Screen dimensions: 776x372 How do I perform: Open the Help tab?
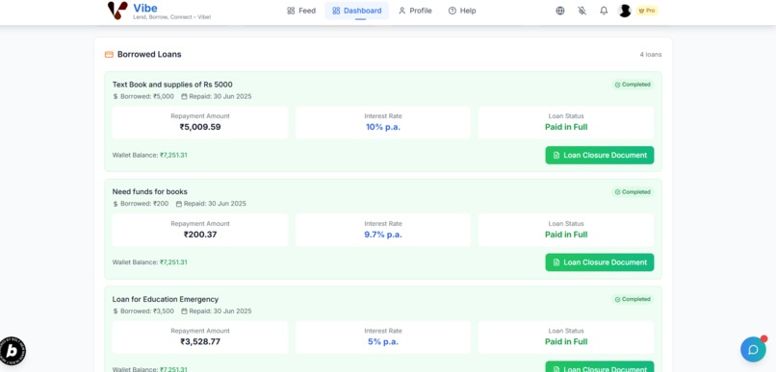pyautogui.click(x=462, y=11)
